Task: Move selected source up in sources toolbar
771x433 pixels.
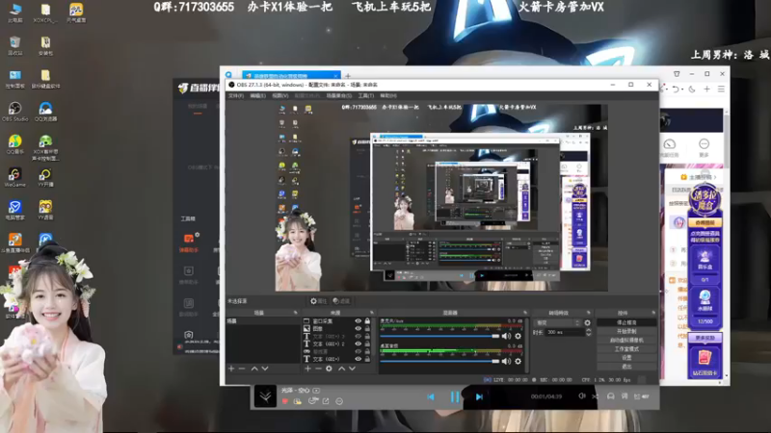Action: coord(341,369)
